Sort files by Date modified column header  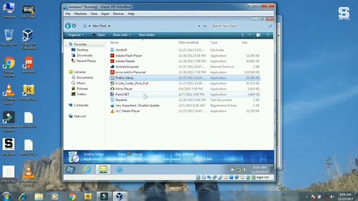click(189, 42)
